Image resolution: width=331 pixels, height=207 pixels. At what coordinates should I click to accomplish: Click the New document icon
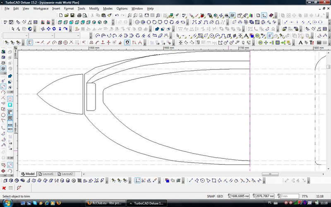[61, 15]
